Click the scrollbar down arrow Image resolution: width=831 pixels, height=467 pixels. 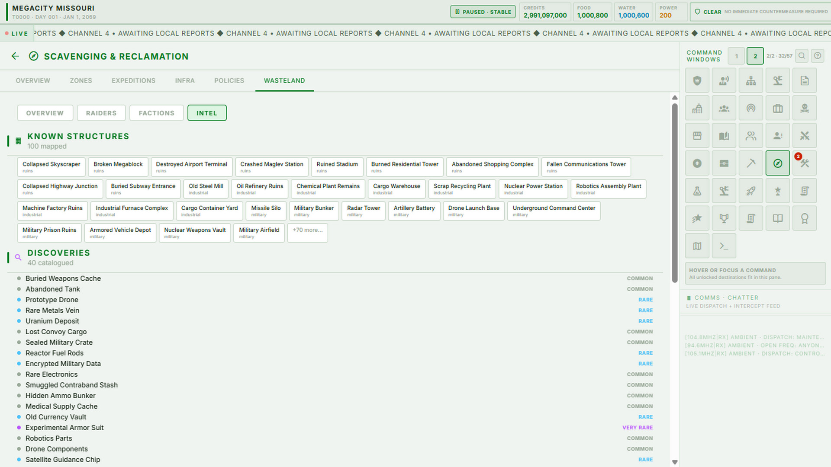pyautogui.click(x=675, y=462)
